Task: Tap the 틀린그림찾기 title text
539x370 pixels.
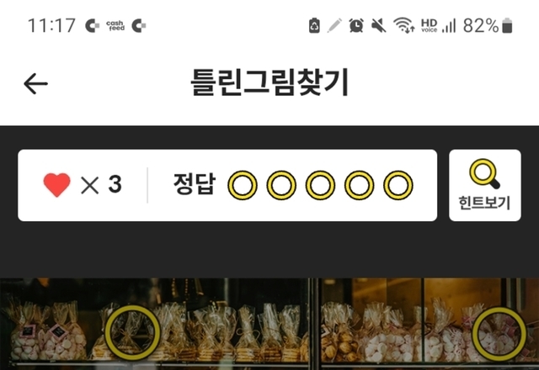Action: click(269, 82)
